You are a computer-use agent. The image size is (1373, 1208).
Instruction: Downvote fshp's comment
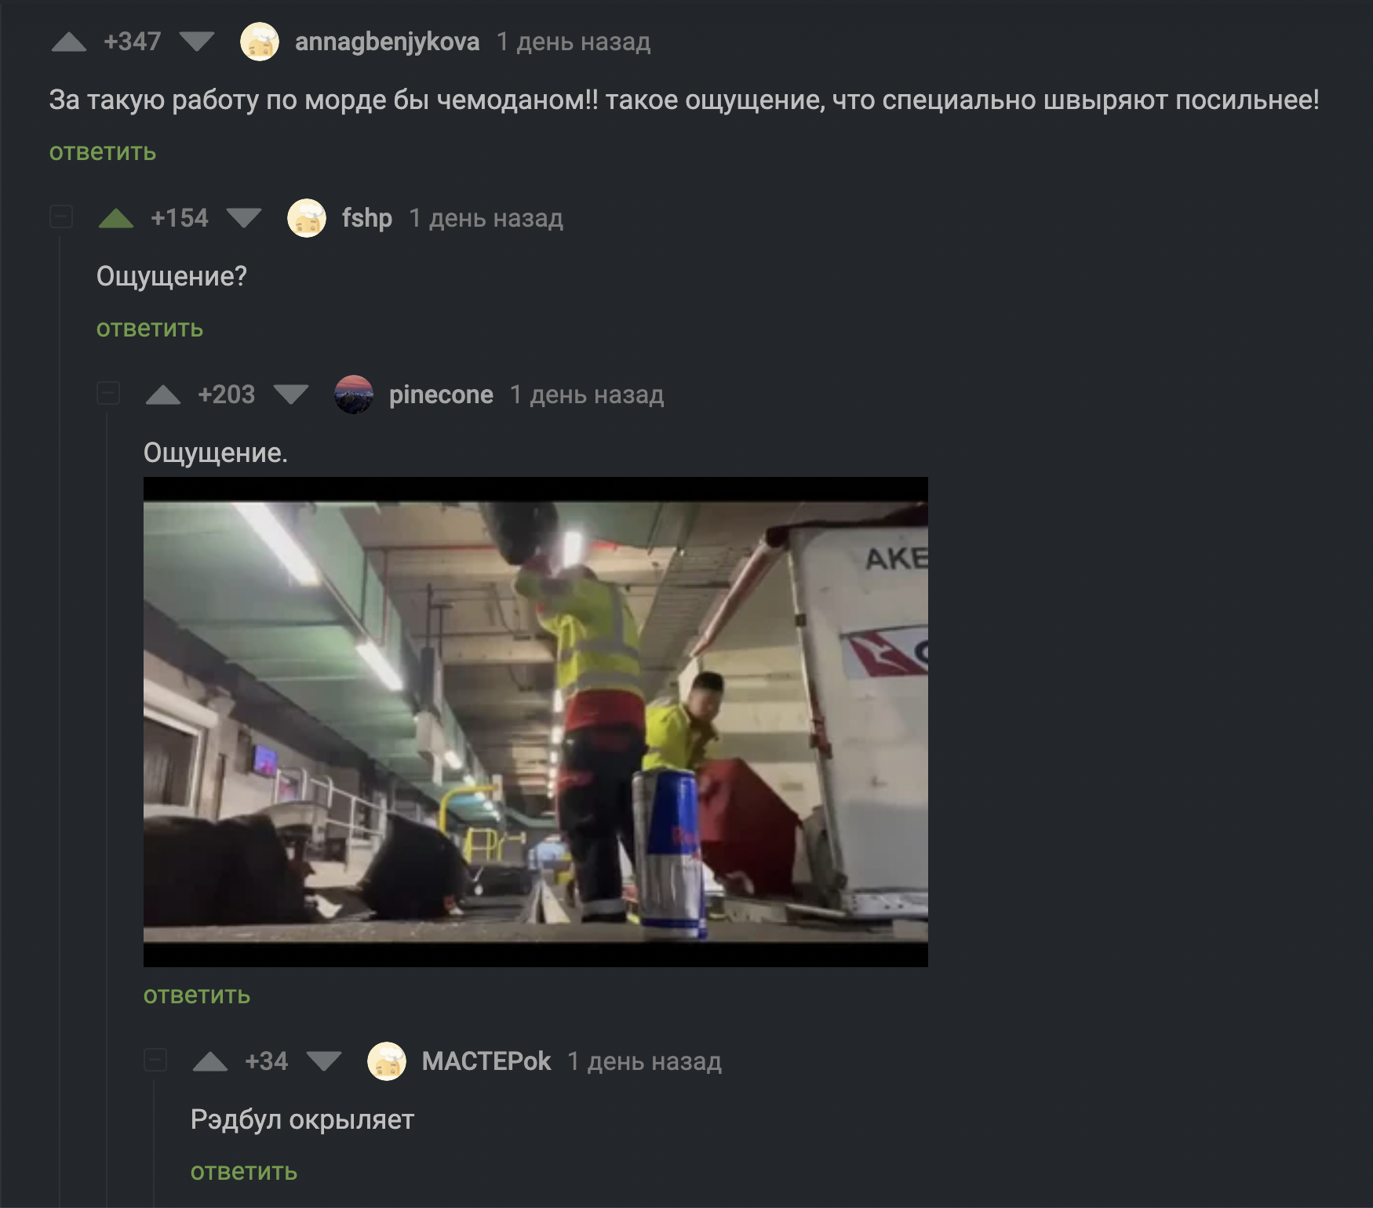[x=244, y=218]
